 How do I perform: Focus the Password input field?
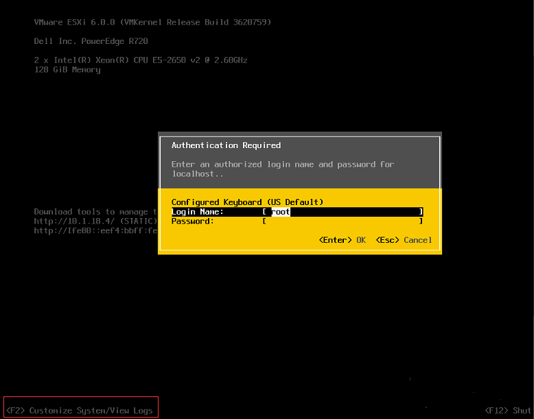343,222
